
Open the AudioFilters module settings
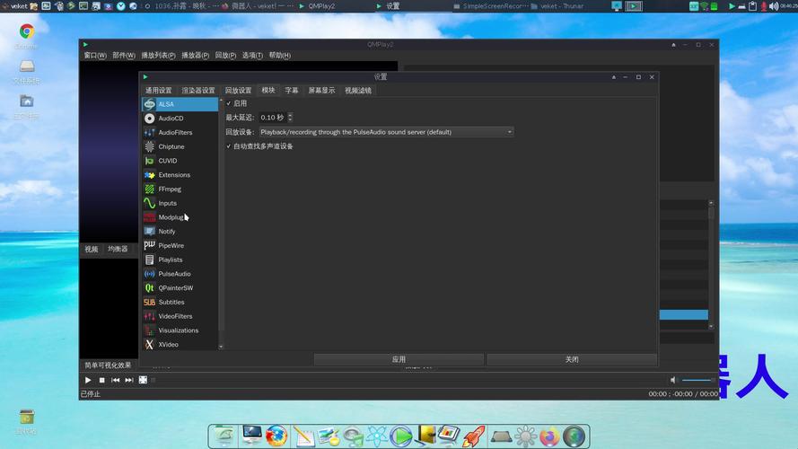180,132
